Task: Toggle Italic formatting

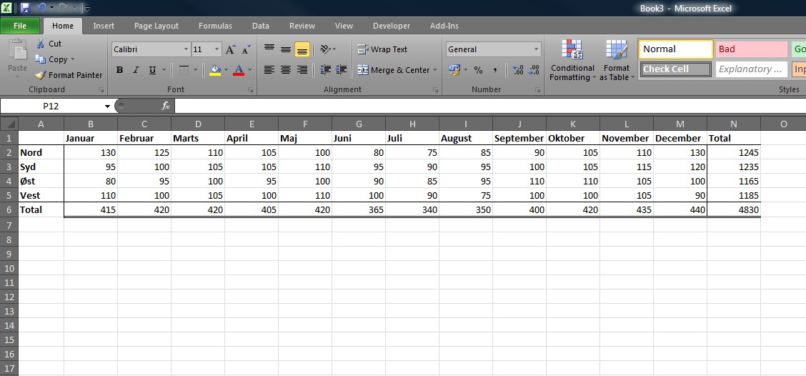Action: click(136, 70)
